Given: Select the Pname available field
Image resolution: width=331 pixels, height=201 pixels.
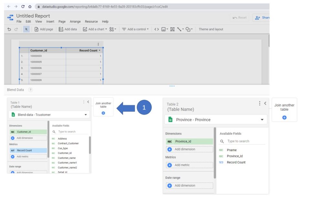Looking at the screenshot, I should point(231,150).
